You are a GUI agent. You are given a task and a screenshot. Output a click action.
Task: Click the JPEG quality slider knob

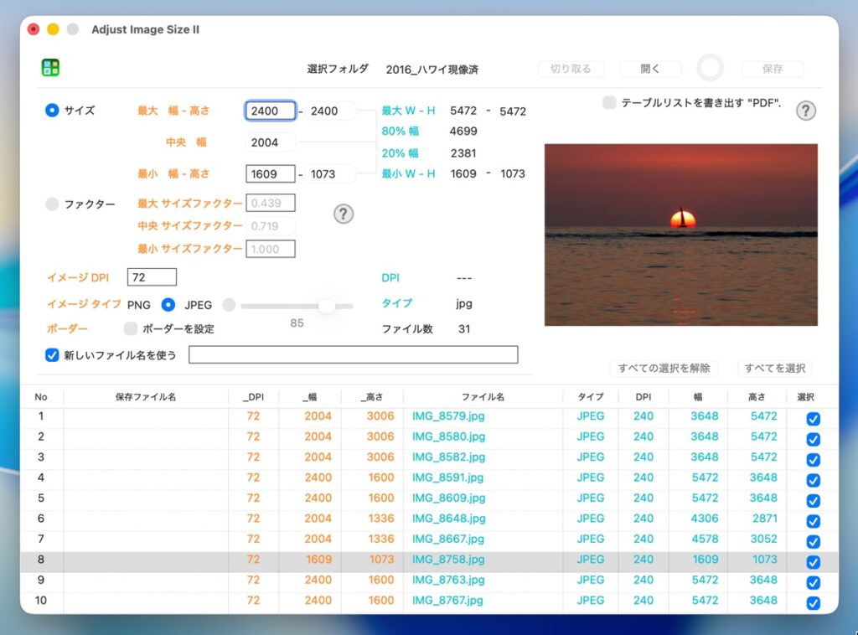327,306
